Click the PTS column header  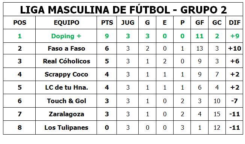(107, 22)
